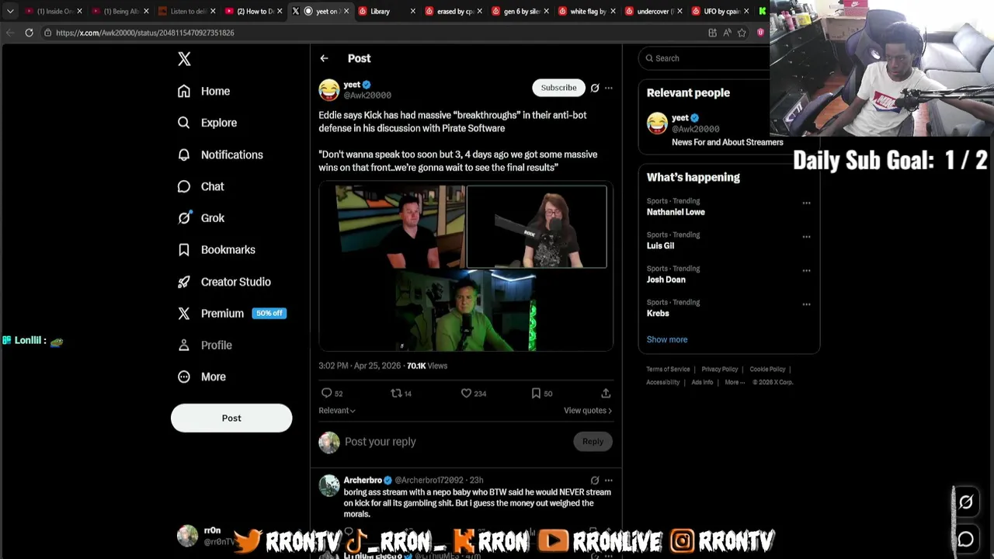994x559 pixels.
Task: Open the Chat bubble icon in sidebar
Action: 184,186
